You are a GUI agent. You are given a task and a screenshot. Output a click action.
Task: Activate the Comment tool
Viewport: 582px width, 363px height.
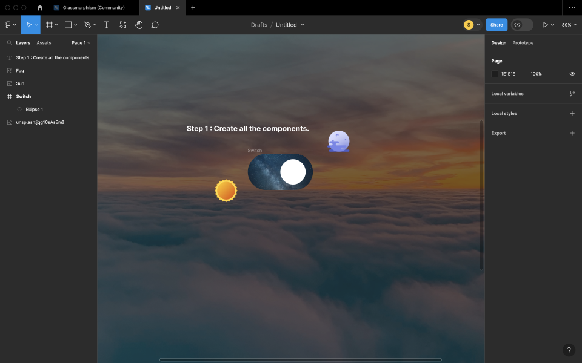pyautogui.click(x=155, y=25)
